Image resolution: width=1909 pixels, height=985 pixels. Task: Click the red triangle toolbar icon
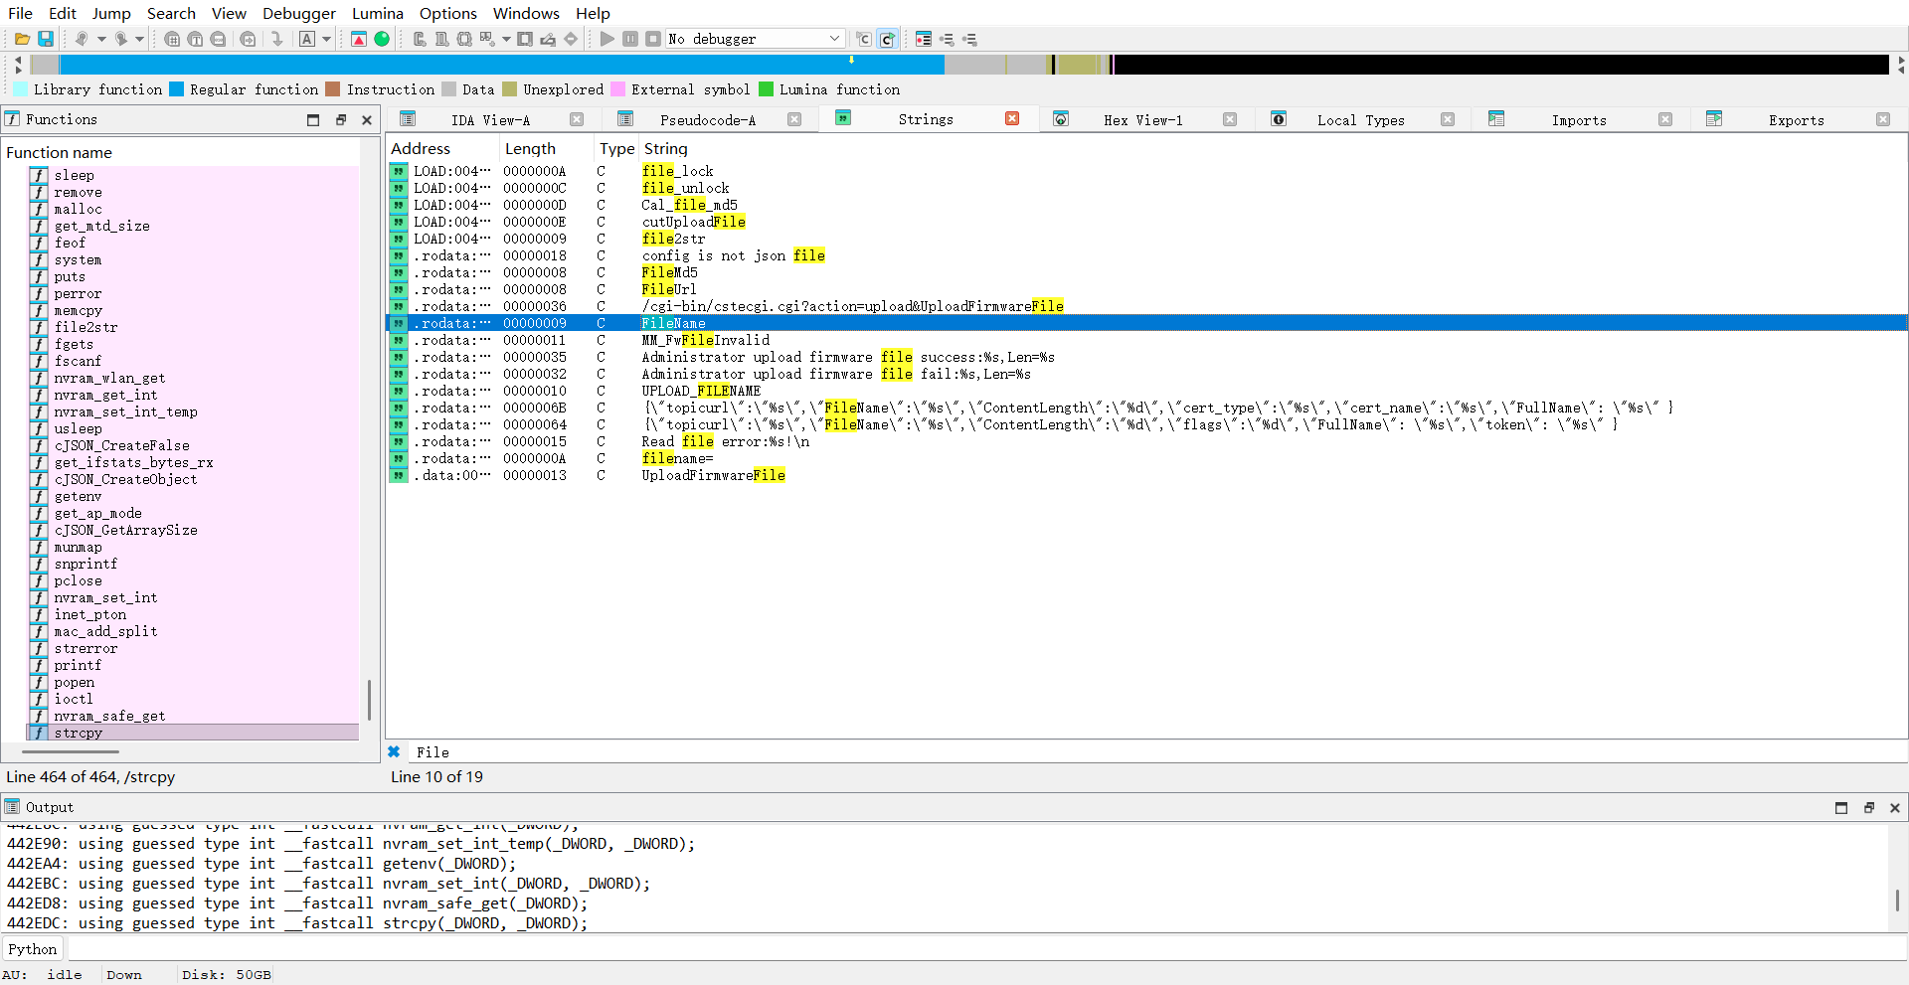359,39
